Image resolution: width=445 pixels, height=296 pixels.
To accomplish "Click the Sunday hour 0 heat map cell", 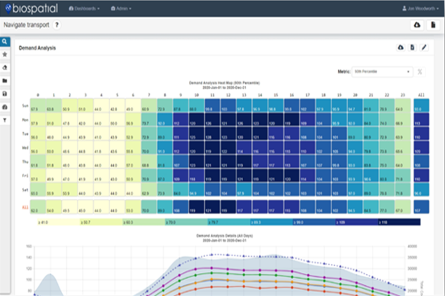I will [x=38, y=106].
